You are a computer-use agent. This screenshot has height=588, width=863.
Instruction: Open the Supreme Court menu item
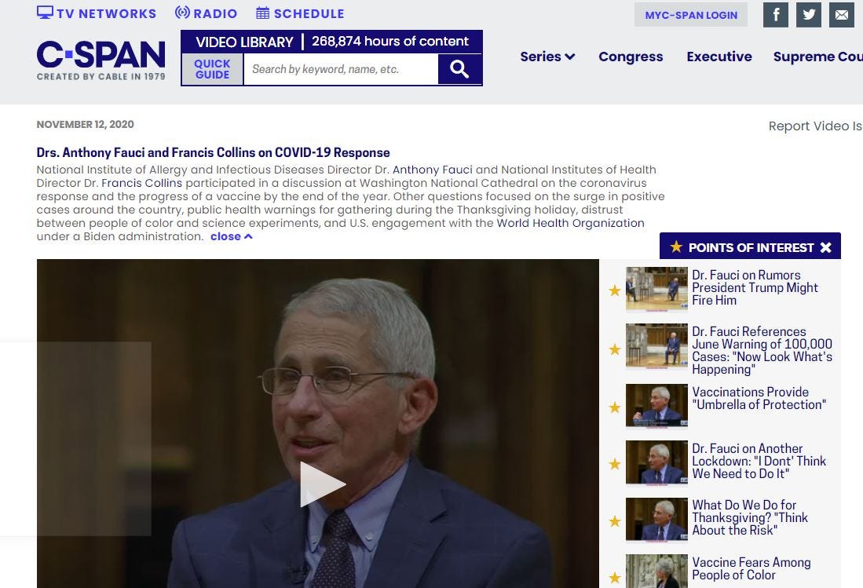[818, 57]
